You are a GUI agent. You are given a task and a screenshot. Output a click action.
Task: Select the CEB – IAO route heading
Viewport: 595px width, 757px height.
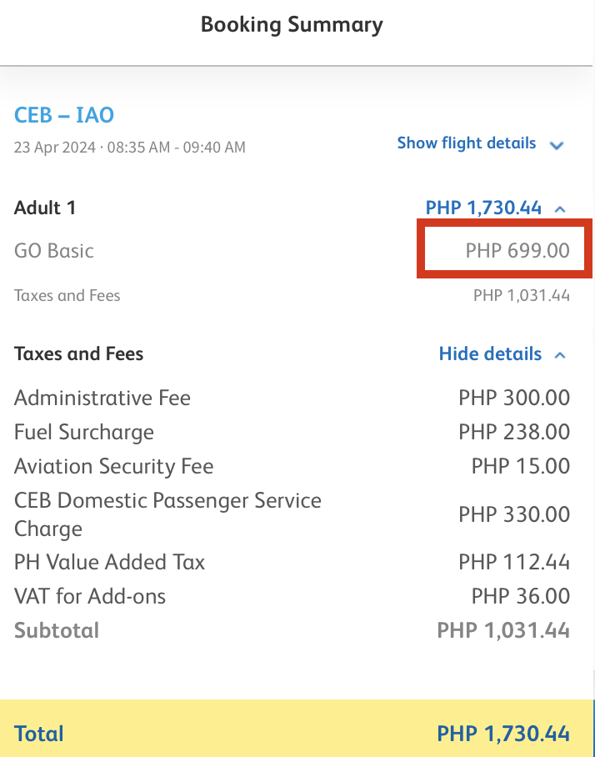[64, 115]
